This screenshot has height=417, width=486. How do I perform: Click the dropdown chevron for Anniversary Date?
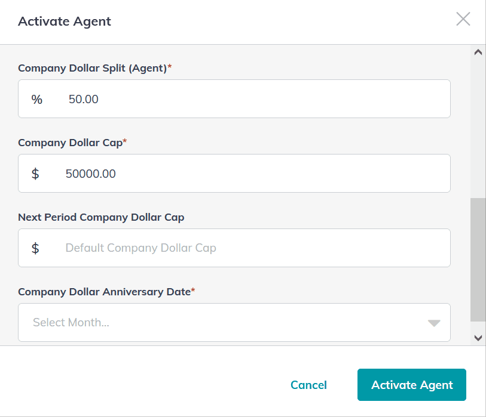434,322
